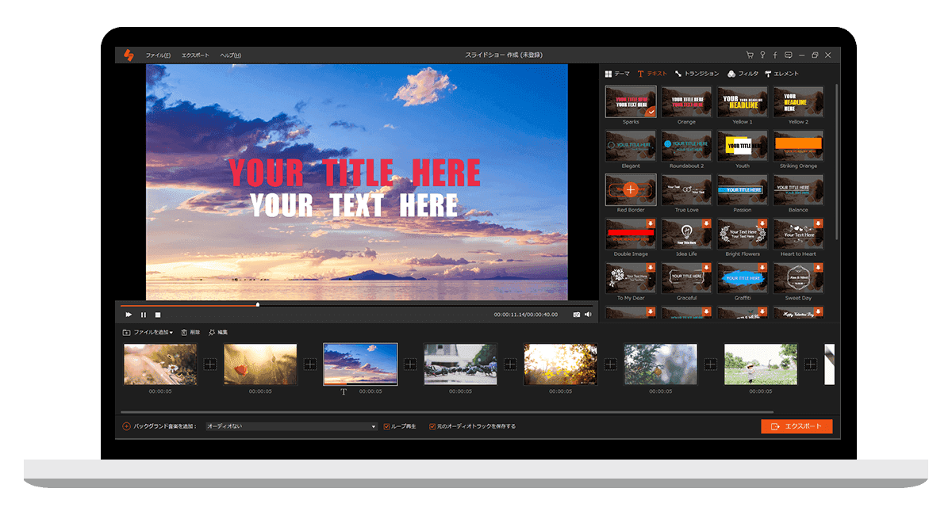Click the orange plus add background music icon
The image size is (952, 515).
[x=127, y=426]
